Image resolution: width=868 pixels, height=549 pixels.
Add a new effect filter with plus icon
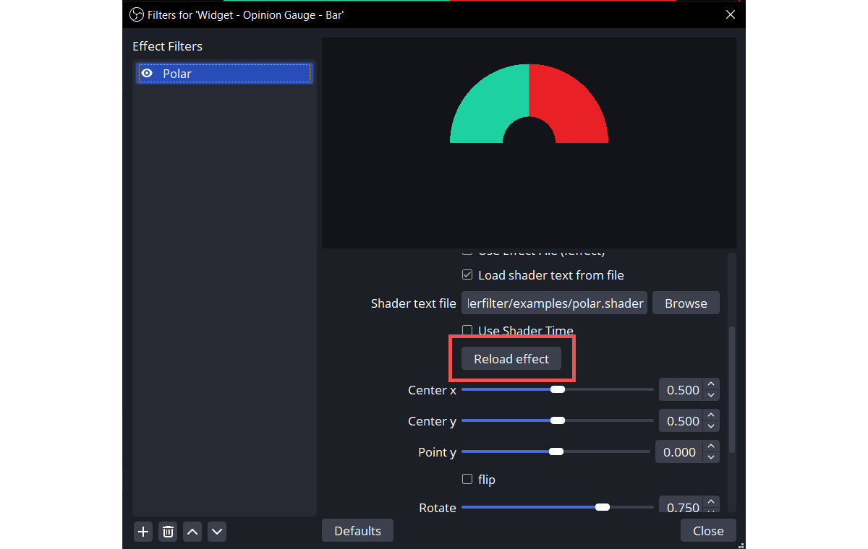click(143, 532)
